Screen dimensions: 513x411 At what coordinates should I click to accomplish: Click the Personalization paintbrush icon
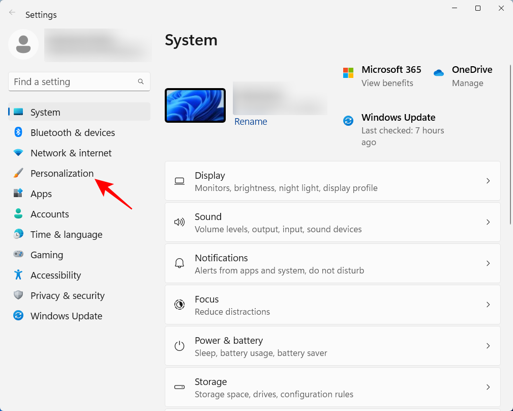(x=18, y=173)
